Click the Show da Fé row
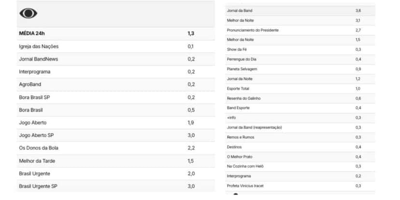 [x=300, y=49]
